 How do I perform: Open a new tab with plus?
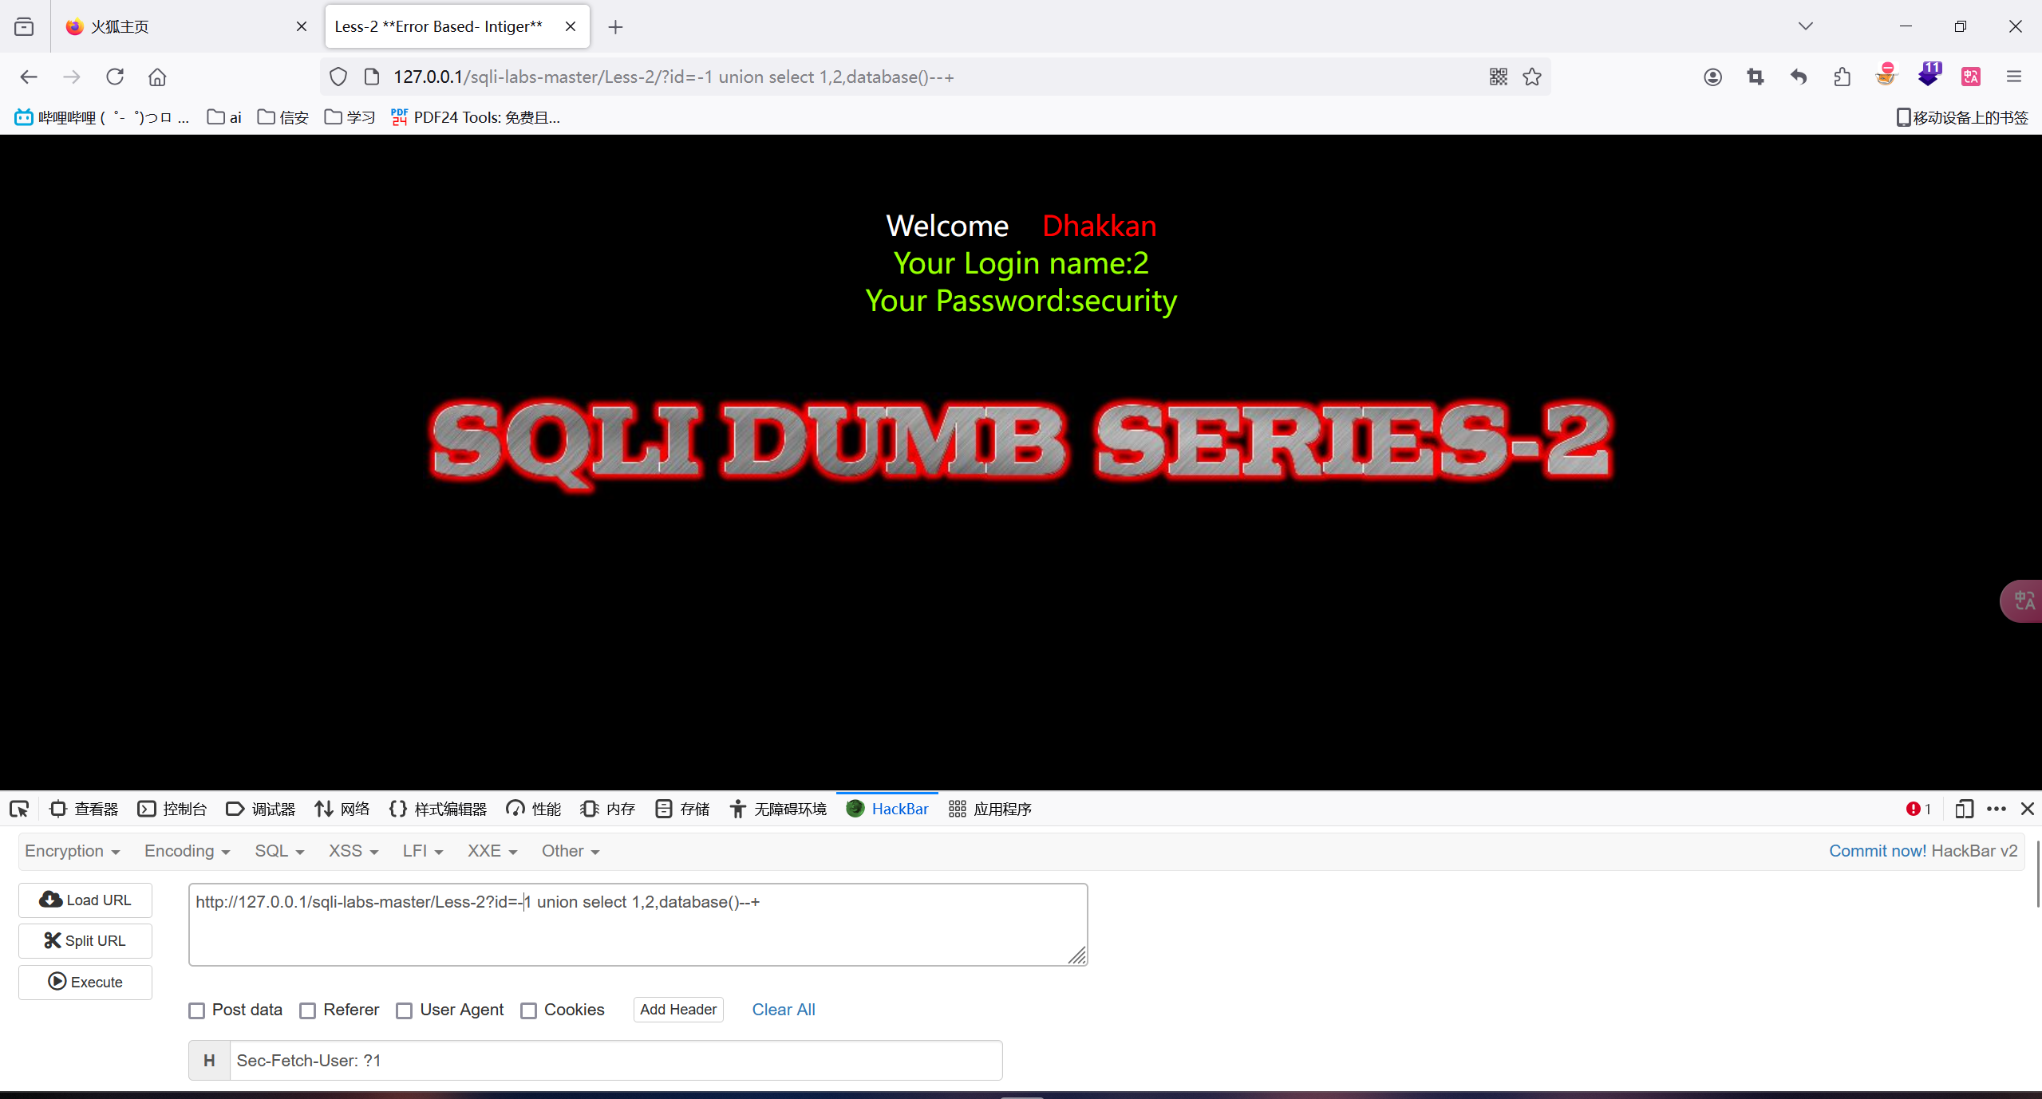click(x=615, y=27)
